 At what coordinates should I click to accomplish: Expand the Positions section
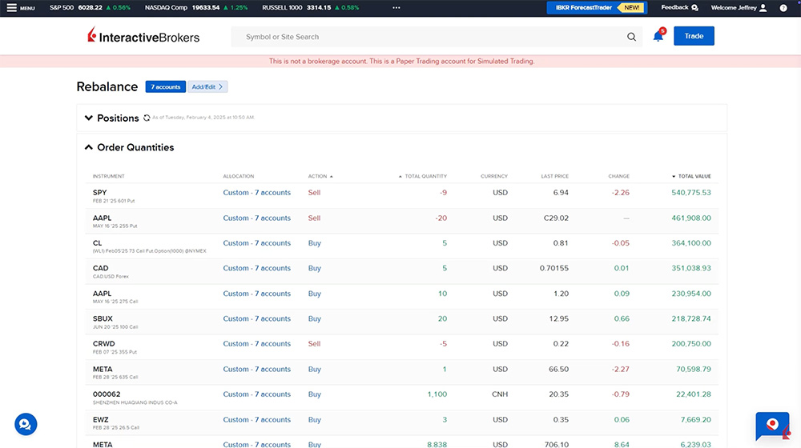pos(88,118)
